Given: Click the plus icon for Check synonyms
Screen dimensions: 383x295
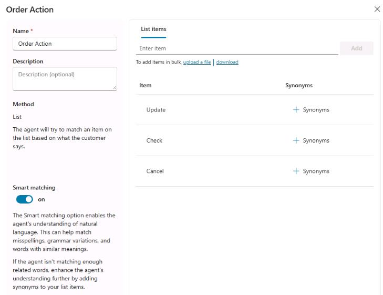Looking at the screenshot, I should pyautogui.click(x=296, y=140).
